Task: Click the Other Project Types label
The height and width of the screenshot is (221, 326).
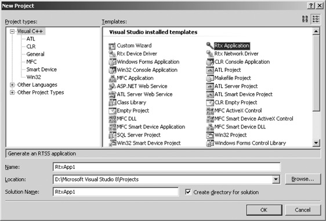Action: pos(41,93)
